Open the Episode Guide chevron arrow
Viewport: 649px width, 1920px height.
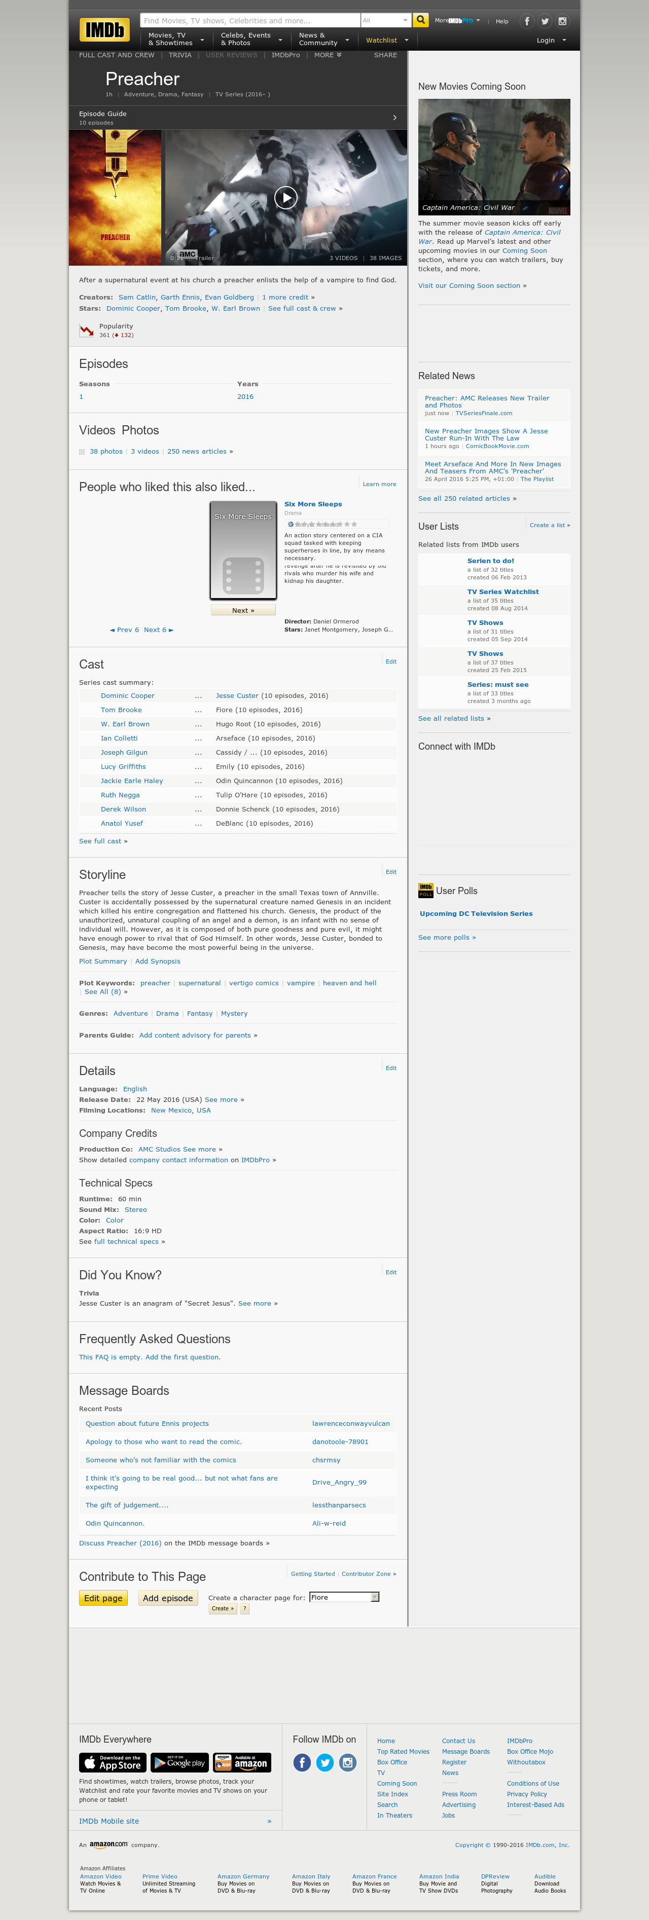point(394,118)
